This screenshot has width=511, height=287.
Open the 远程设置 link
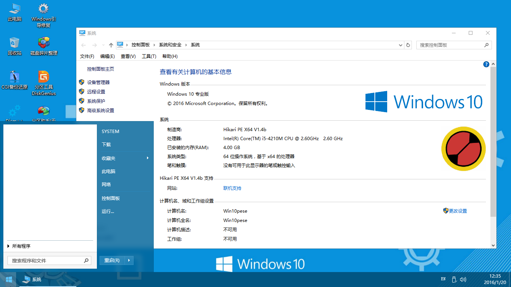click(x=96, y=92)
